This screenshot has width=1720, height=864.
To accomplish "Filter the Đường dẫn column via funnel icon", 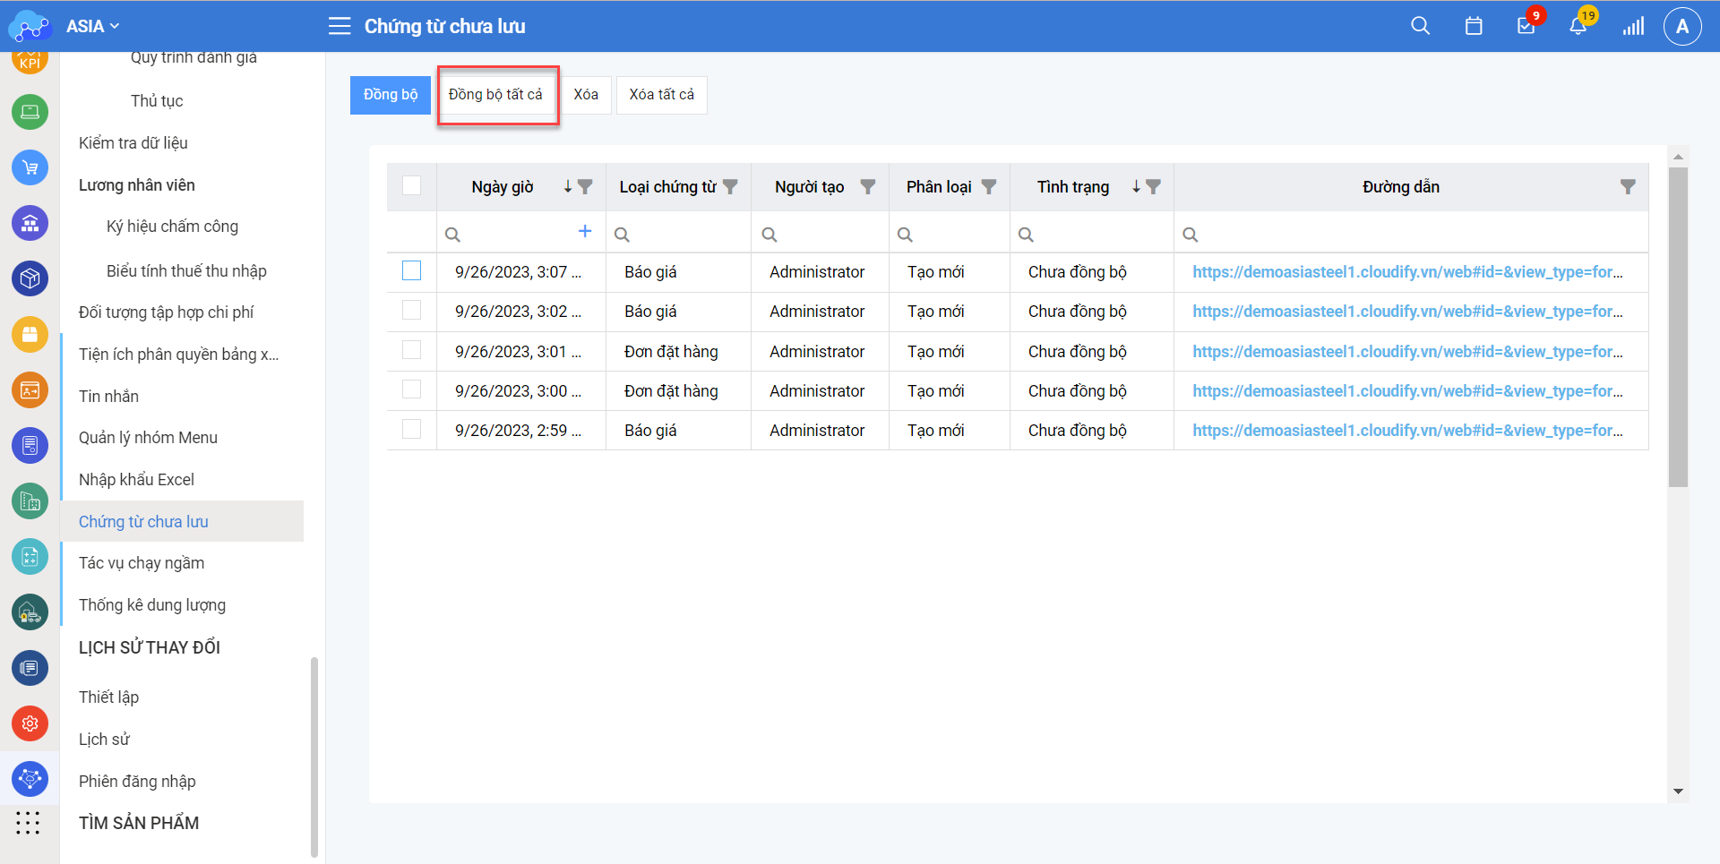I will pos(1628,187).
